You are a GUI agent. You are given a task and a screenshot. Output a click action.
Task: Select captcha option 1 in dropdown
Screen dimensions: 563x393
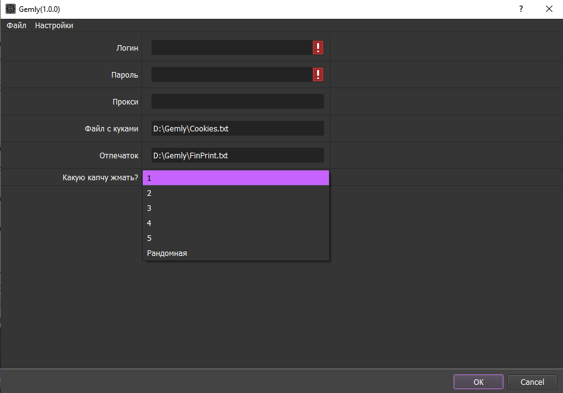pyautogui.click(x=235, y=178)
